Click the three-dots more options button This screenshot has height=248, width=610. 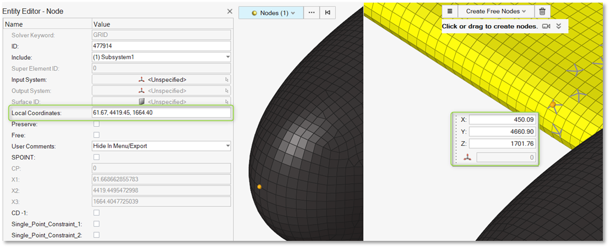point(311,13)
